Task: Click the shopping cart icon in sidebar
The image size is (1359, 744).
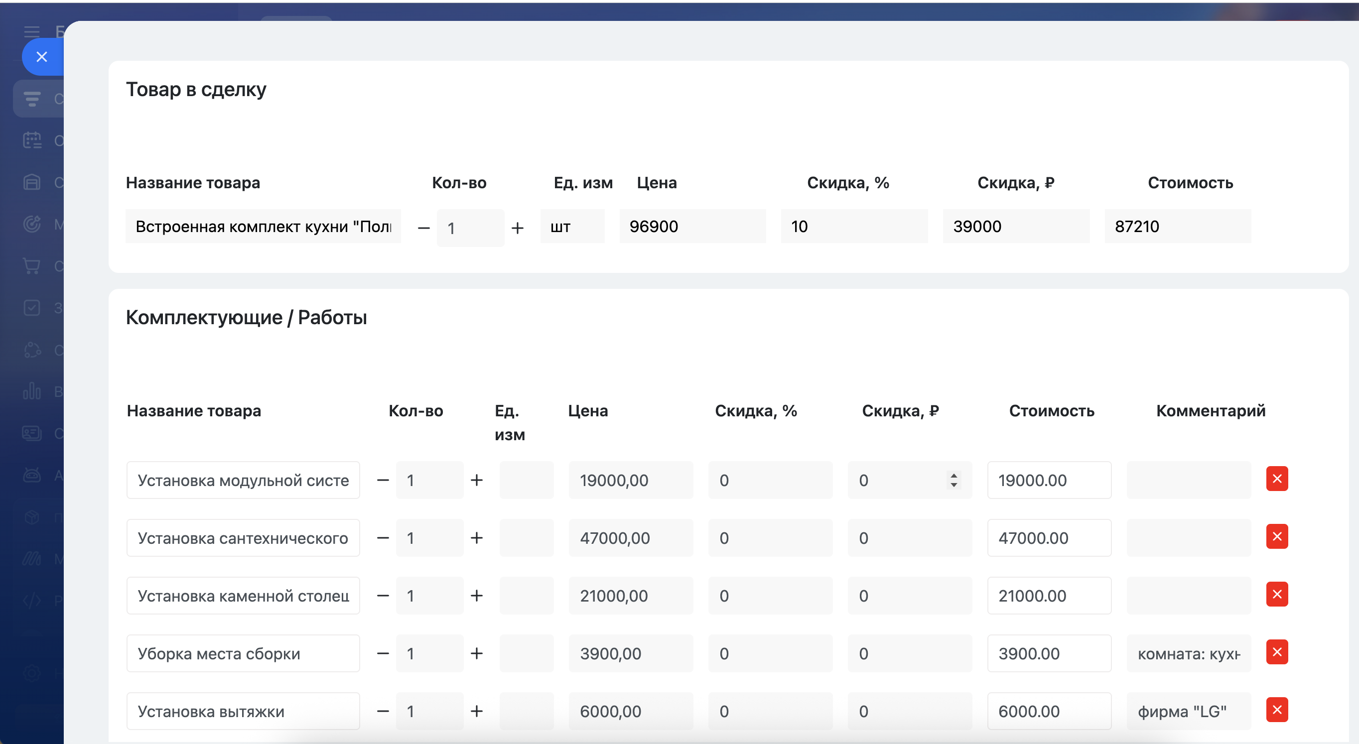Action: tap(32, 266)
